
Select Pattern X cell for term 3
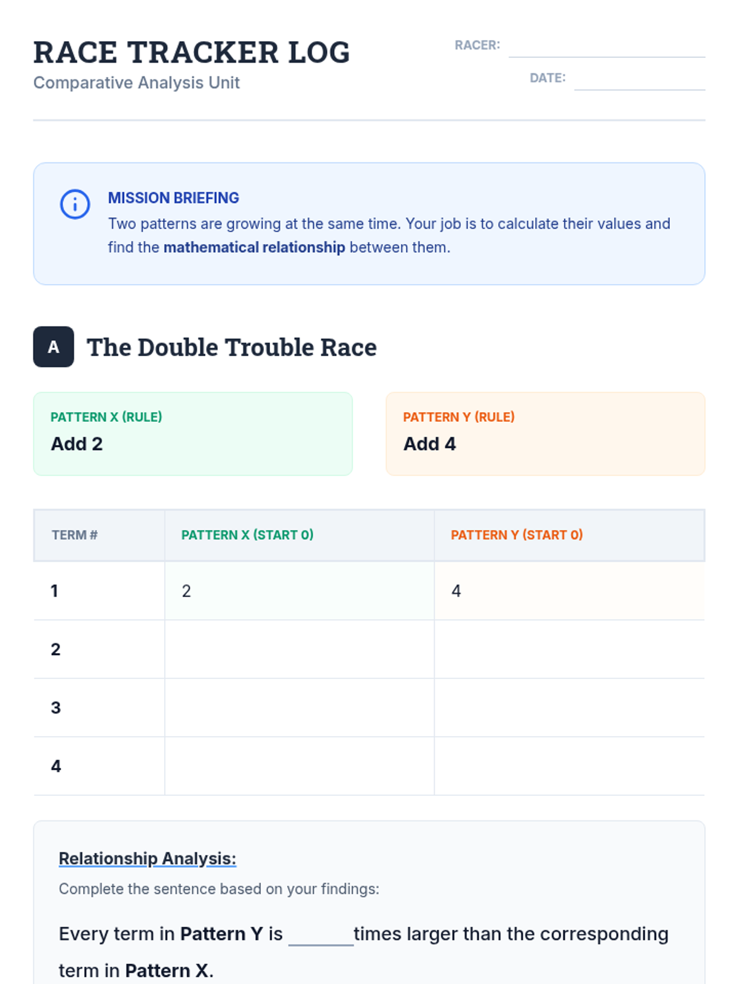pyautogui.click(x=299, y=708)
